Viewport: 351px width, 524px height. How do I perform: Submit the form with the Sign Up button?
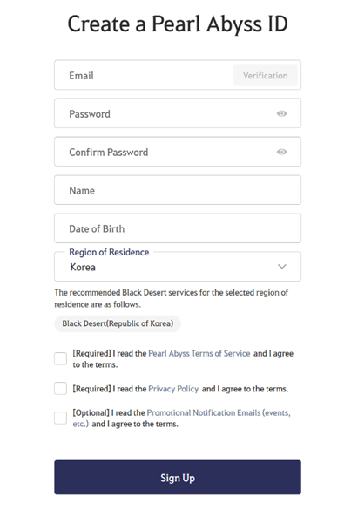point(178,477)
